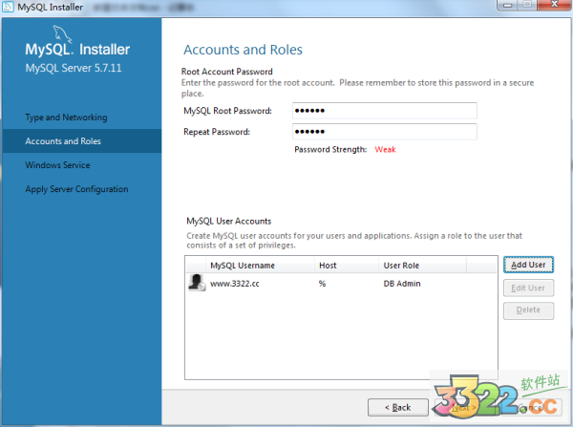The image size is (573, 427).
Task: Go to the Windows Service step
Action: [x=57, y=165]
